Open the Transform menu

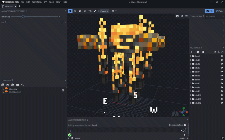click(37, 2)
